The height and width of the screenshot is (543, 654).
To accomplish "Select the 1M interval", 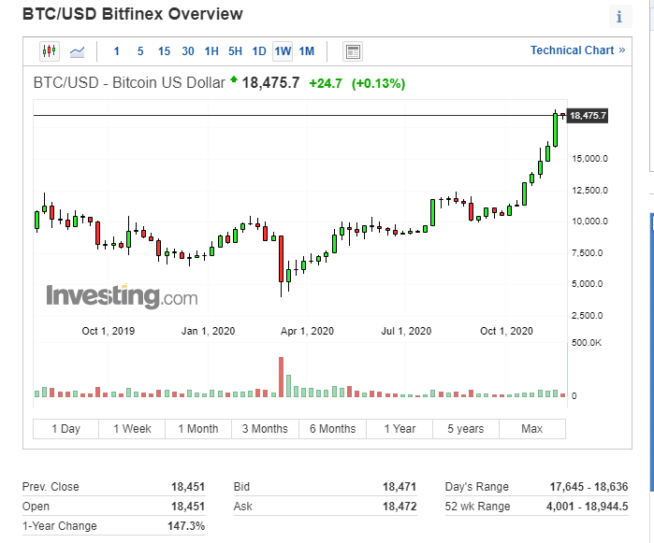I will (307, 51).
